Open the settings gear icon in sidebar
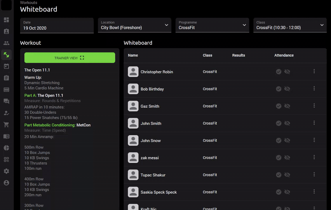331x210 pixels. tap(6, 171)
